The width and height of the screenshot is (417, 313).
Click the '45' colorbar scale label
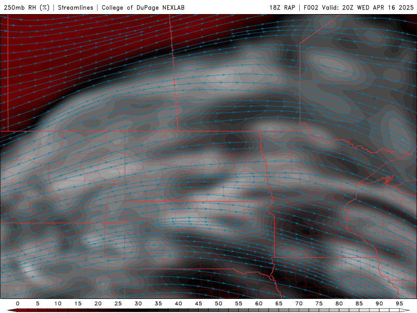click(199, 304)
